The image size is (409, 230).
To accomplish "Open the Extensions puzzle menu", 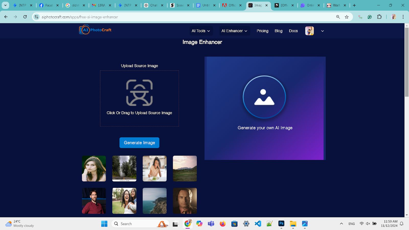I will [x=379, y=17].
